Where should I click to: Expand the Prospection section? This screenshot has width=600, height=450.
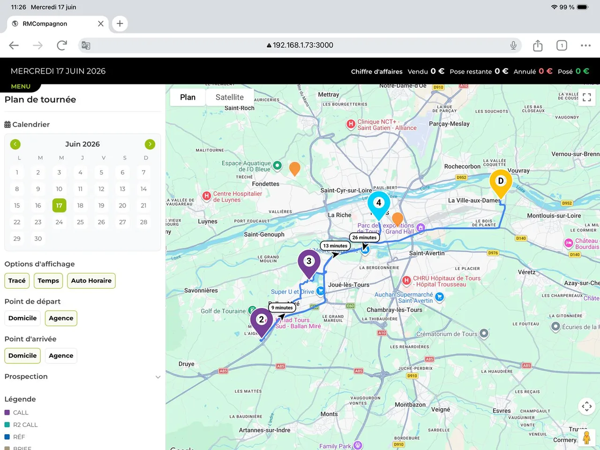pyautogui.click(x=82, y=376)
